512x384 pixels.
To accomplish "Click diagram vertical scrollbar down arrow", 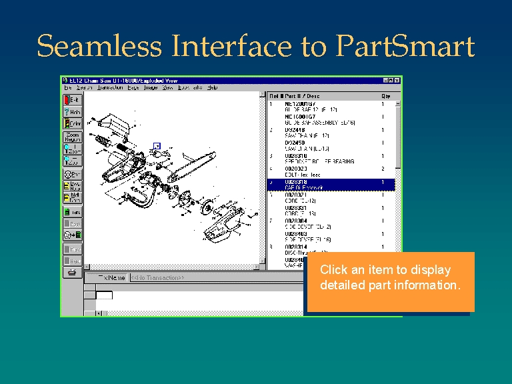I will (262, 261).
